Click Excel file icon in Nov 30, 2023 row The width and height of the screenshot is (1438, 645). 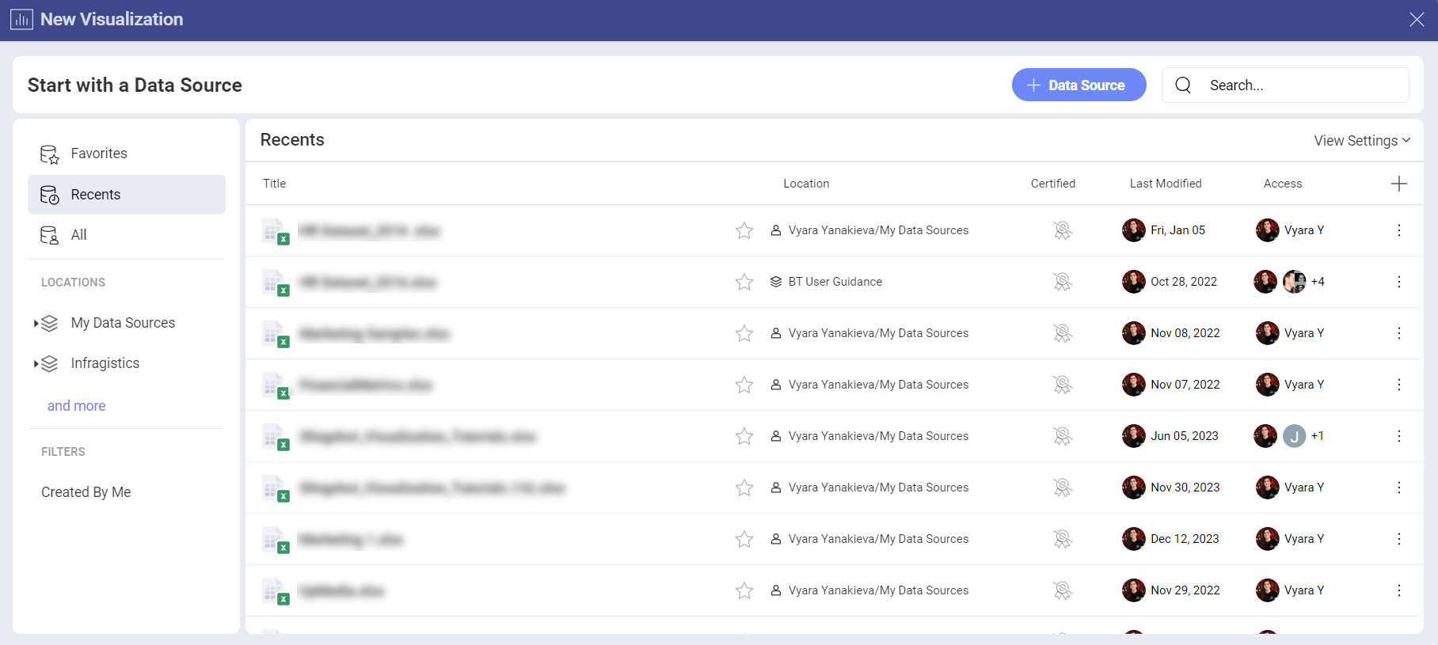pos(276,489)
